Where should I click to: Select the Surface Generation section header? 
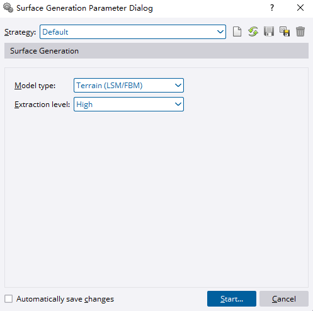click(156, 51)
